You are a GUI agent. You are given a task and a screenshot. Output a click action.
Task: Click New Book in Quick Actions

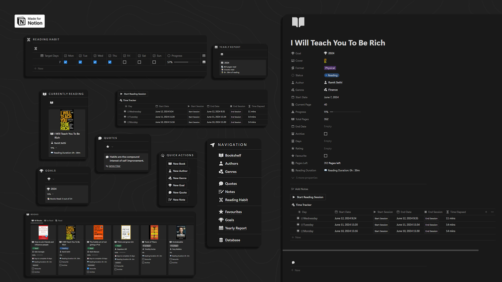click(x=177, y=164)
